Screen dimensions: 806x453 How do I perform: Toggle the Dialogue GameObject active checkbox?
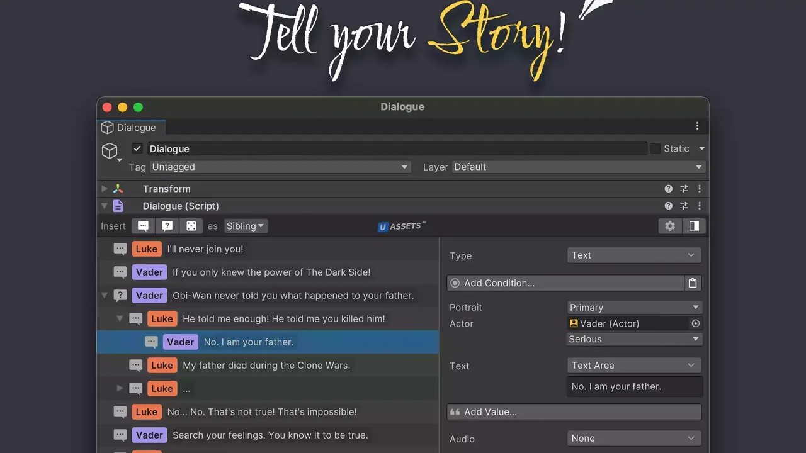click(x=137, y=148)
